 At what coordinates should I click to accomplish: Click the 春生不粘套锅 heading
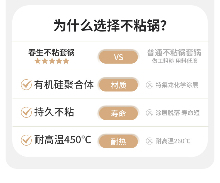pos(52,52)
